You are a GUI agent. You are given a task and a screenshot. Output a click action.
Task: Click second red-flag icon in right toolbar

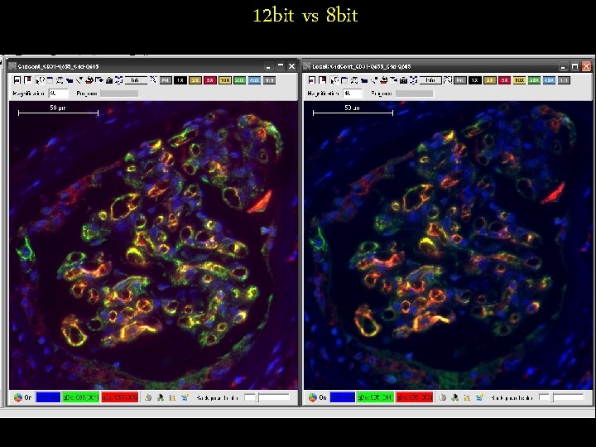[322, 80]
